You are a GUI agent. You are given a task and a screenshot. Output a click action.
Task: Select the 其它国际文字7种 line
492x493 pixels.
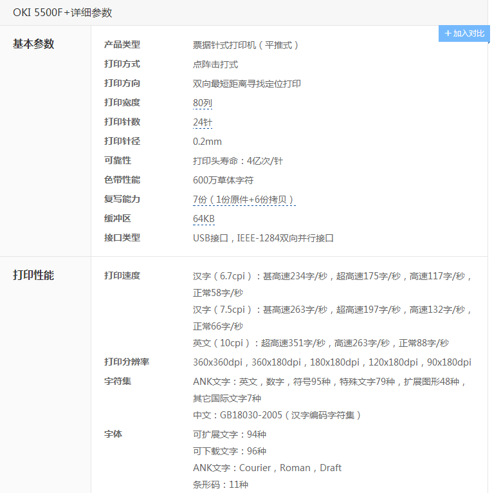(227, 398)
